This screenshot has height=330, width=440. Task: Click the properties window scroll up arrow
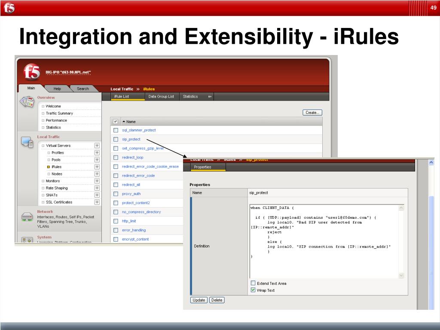(431, 162)
